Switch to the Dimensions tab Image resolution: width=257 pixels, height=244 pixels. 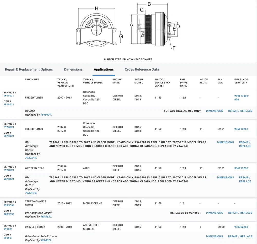[73, 69]
